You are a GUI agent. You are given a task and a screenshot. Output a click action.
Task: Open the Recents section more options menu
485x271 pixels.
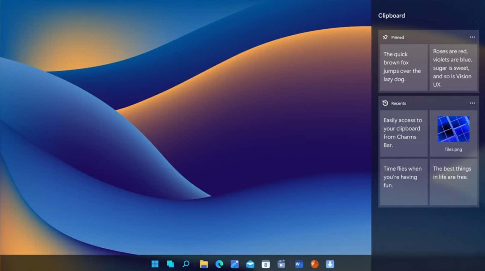[472, 103]
